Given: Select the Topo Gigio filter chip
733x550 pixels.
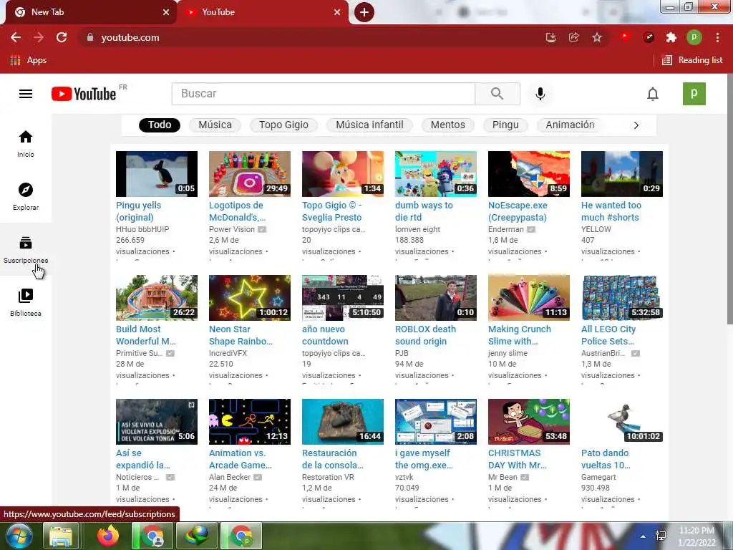Looking at the screenshot, I should click(x=283, y=125).
